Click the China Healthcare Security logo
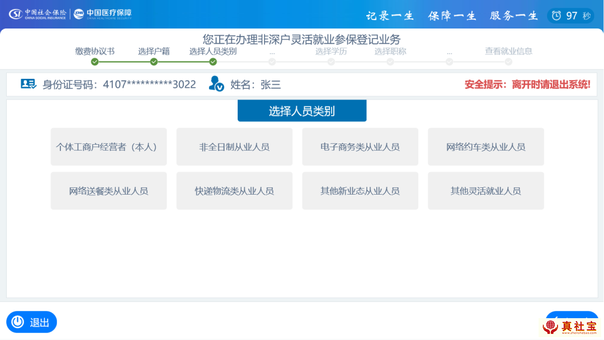The image size is (604, 340). tap(103, 14)
